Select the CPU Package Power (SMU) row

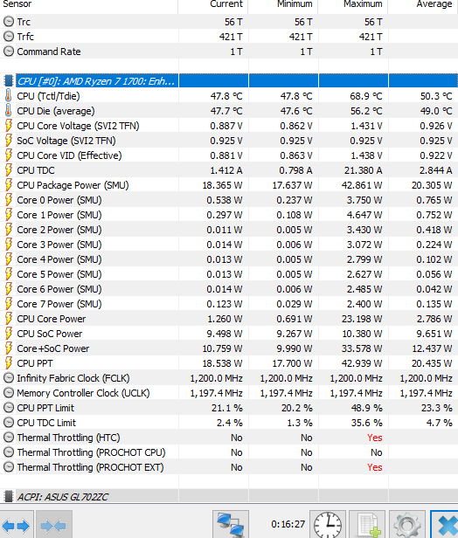pyautogui.click(x=229, y=185)
